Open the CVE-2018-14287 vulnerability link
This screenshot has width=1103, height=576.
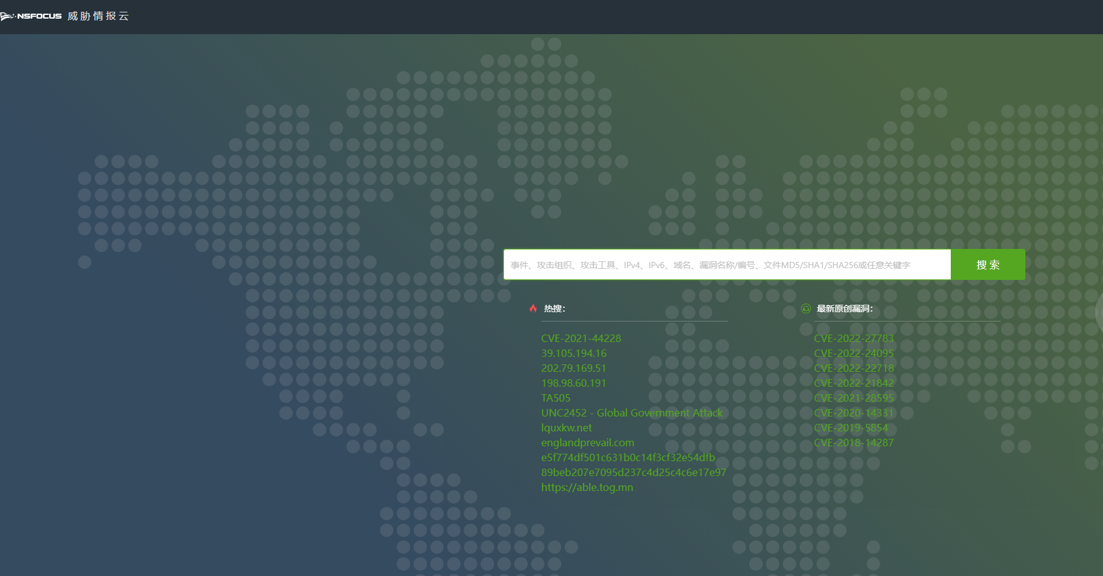(x=853, y=443)
